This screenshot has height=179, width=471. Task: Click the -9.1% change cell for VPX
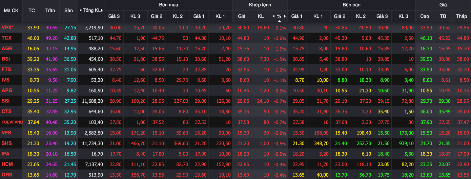(x=280, y=28)
